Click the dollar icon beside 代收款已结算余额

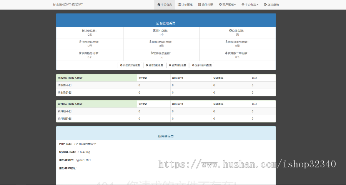[x=150, y=41]
